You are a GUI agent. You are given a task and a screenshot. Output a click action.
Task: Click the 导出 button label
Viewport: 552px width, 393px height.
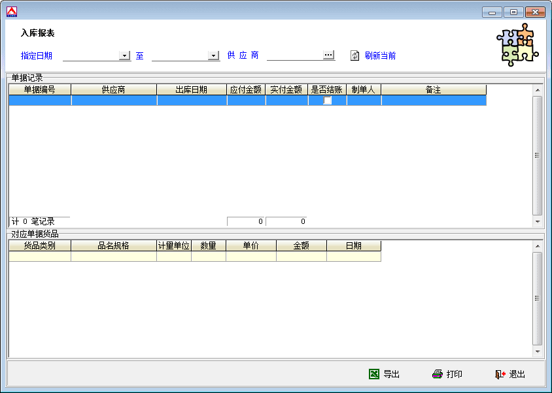(391, 374)
